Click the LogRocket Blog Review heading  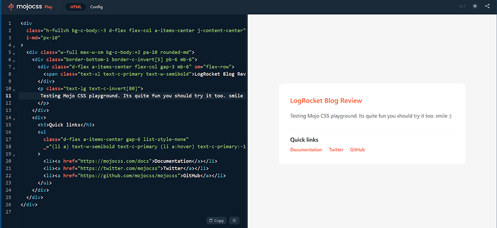click(326, 101)
